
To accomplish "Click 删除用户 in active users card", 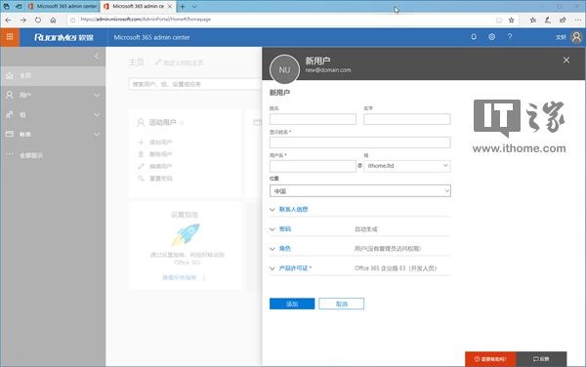I will 161,154.
